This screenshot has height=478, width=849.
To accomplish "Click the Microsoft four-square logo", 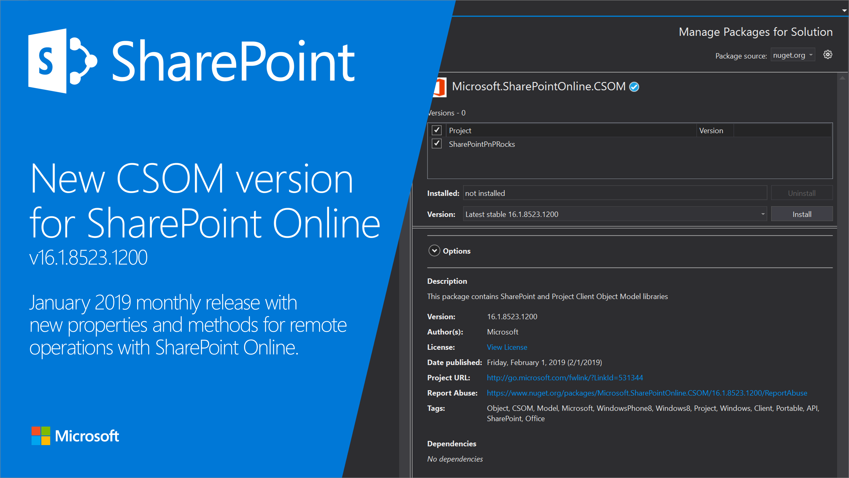I will 41,436.
